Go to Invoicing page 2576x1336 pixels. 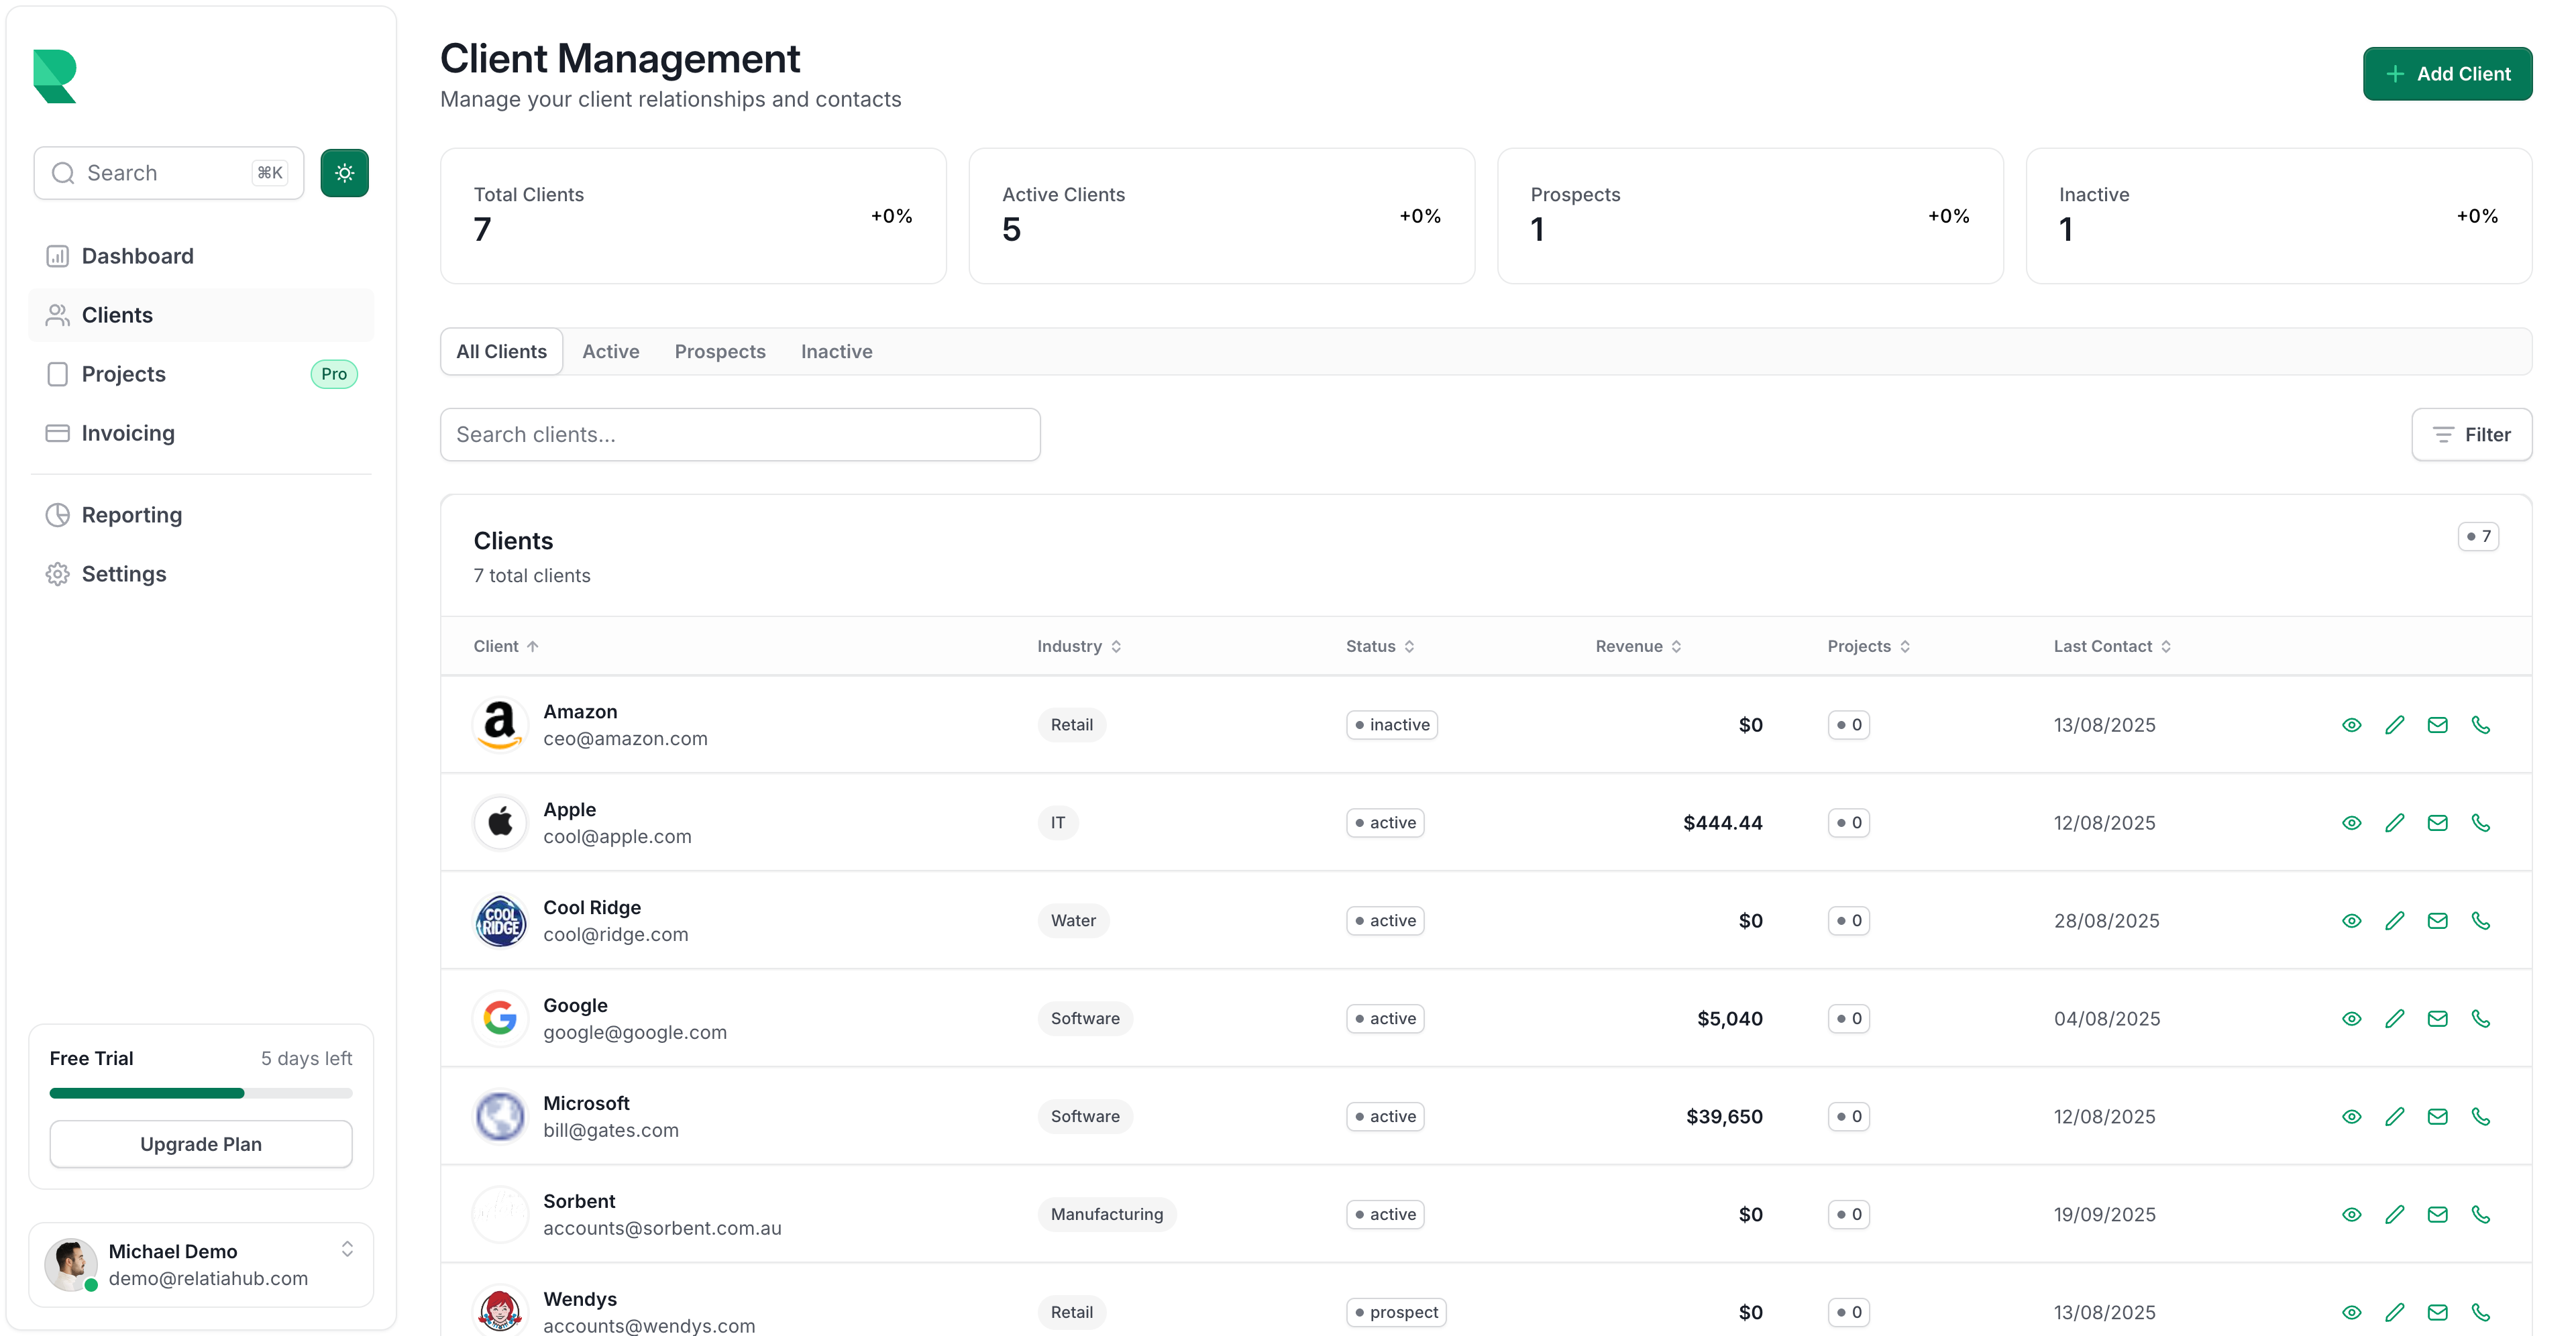point(201,433)
